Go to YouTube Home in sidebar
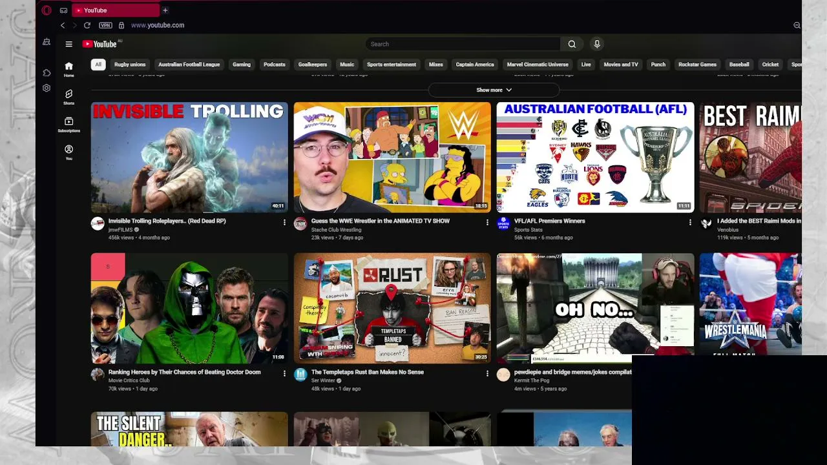Viewport: 827px width, 465px height. [x=69, y=69]
